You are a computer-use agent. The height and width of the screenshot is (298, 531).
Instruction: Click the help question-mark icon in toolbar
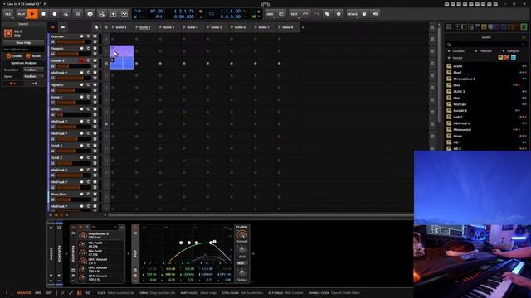[x=364, y=14]
